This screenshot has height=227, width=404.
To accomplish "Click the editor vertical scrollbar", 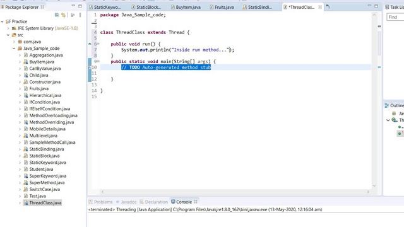I will pos(374,100).
